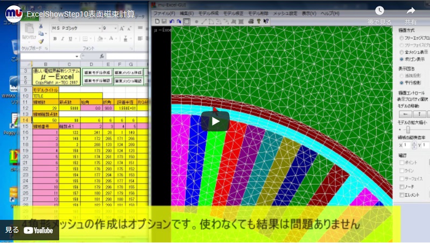The image size is (430, 243).
Task: Click the Paste clipboard icon in Excel
Action: [x=29, y=29]
